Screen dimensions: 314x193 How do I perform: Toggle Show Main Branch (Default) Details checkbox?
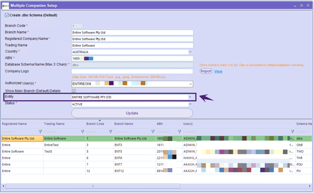point(74,91)
